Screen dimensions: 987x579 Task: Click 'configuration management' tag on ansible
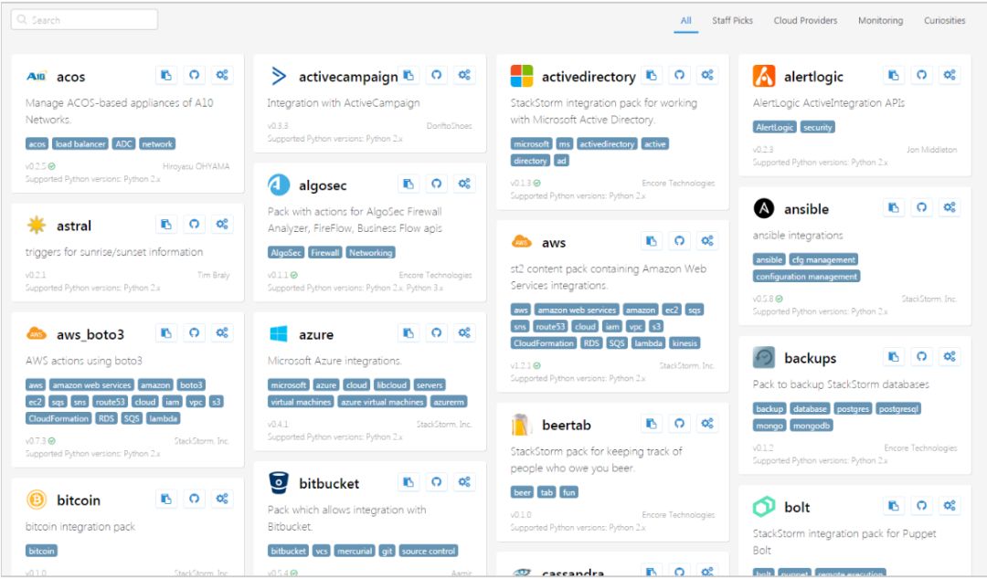pyautogui.click(x=806, y=277)
